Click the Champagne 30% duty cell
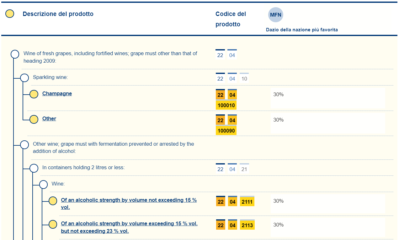The width and height of the screenshot is (399, 240). (x=328, y=98)
